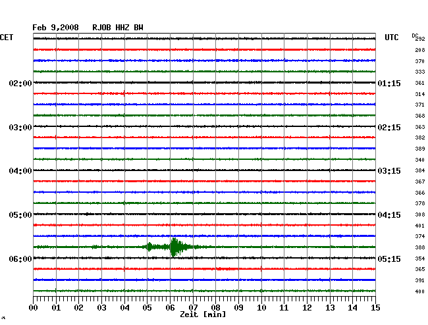The image size is (428, 325).
Task: Click the DC offset value '368'
Action: click(x=420, y=116)
